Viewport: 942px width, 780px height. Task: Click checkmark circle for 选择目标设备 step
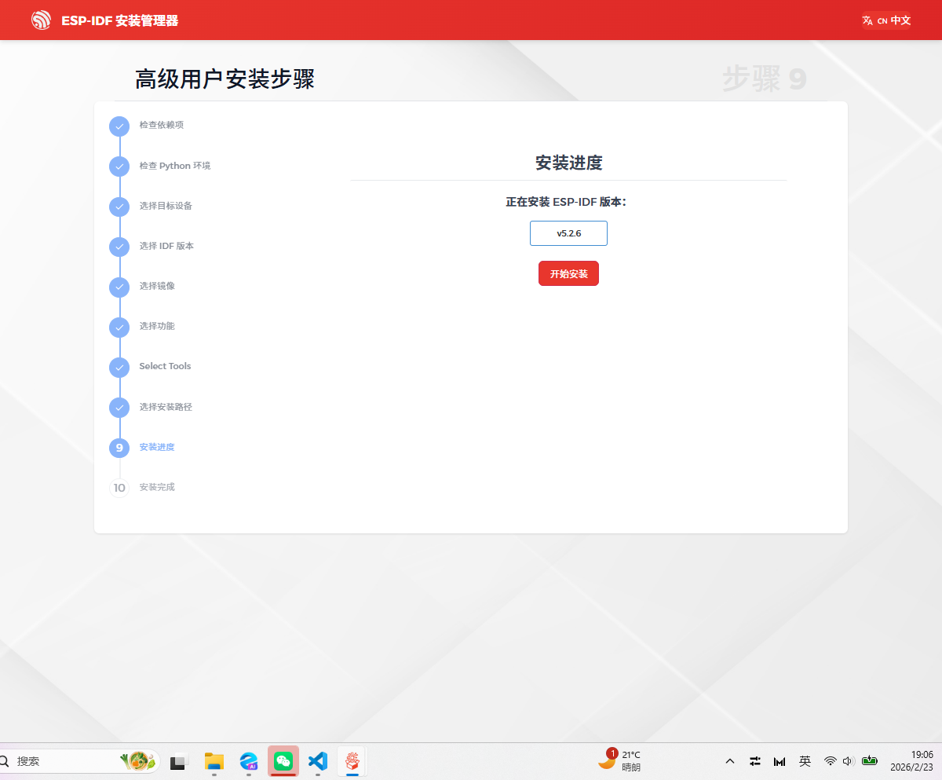coord(119,207)
